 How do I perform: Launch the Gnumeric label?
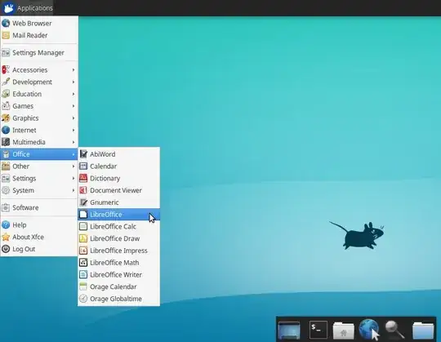coord(105,202)
